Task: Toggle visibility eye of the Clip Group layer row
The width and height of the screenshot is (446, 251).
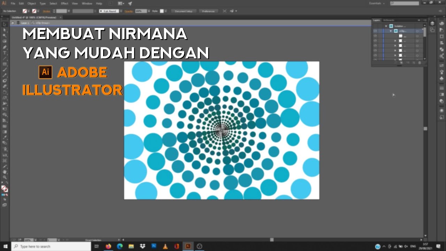Action: coord(375,31)
